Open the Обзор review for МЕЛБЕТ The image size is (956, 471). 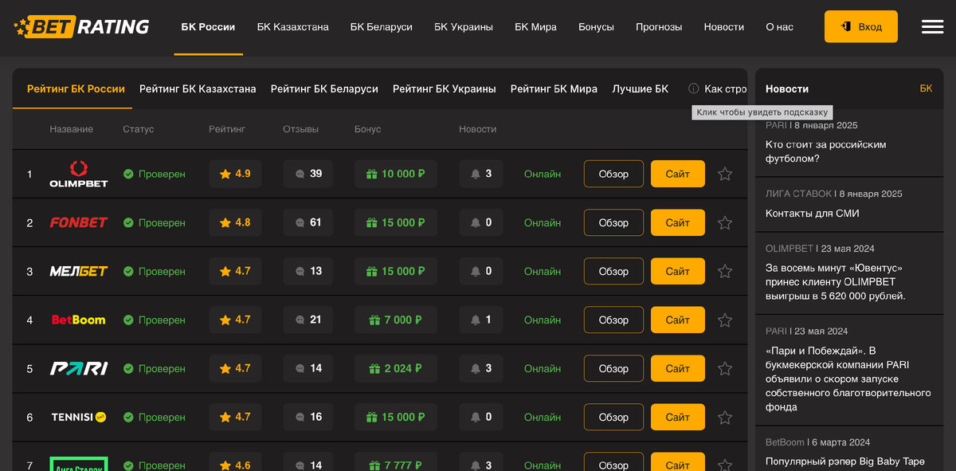(x=613, y=271)
